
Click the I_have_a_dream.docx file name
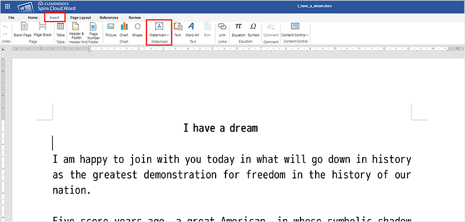(x=314, y=6)
